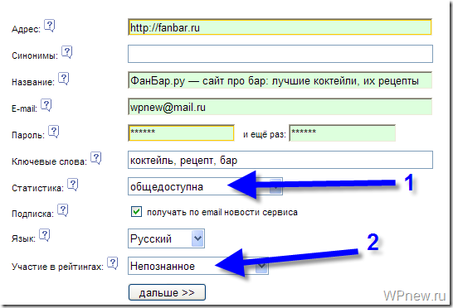Click the дальше >> button
Viewport: 453px width, 308px height.
click(x=167, y=292)
